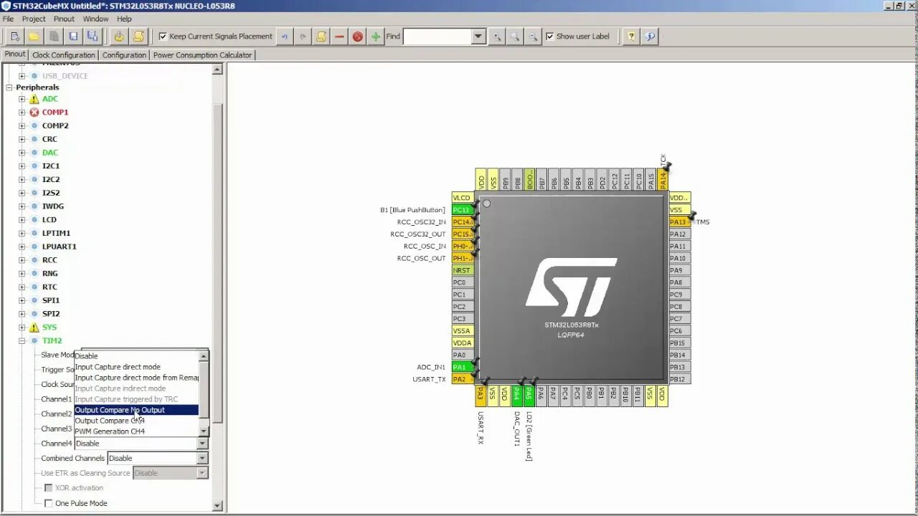Screen dimensions: 918x516
Task: Click the search/about icon at toolbar end
Action: 650,37
